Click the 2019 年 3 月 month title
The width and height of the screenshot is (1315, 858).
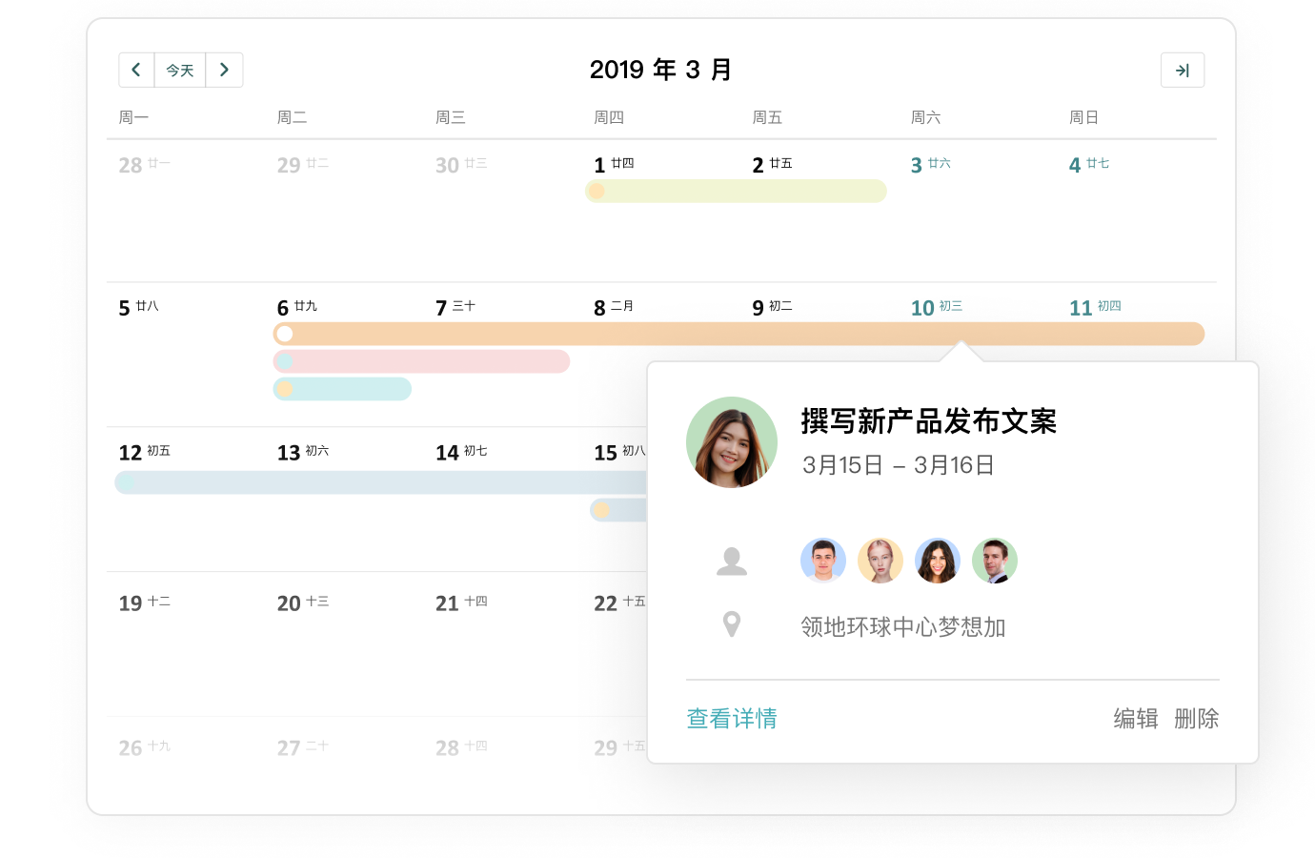(x=660, y=70)
